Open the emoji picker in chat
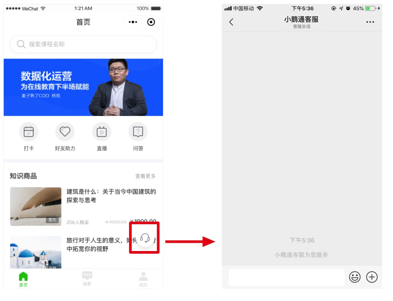 coord(355,277)
